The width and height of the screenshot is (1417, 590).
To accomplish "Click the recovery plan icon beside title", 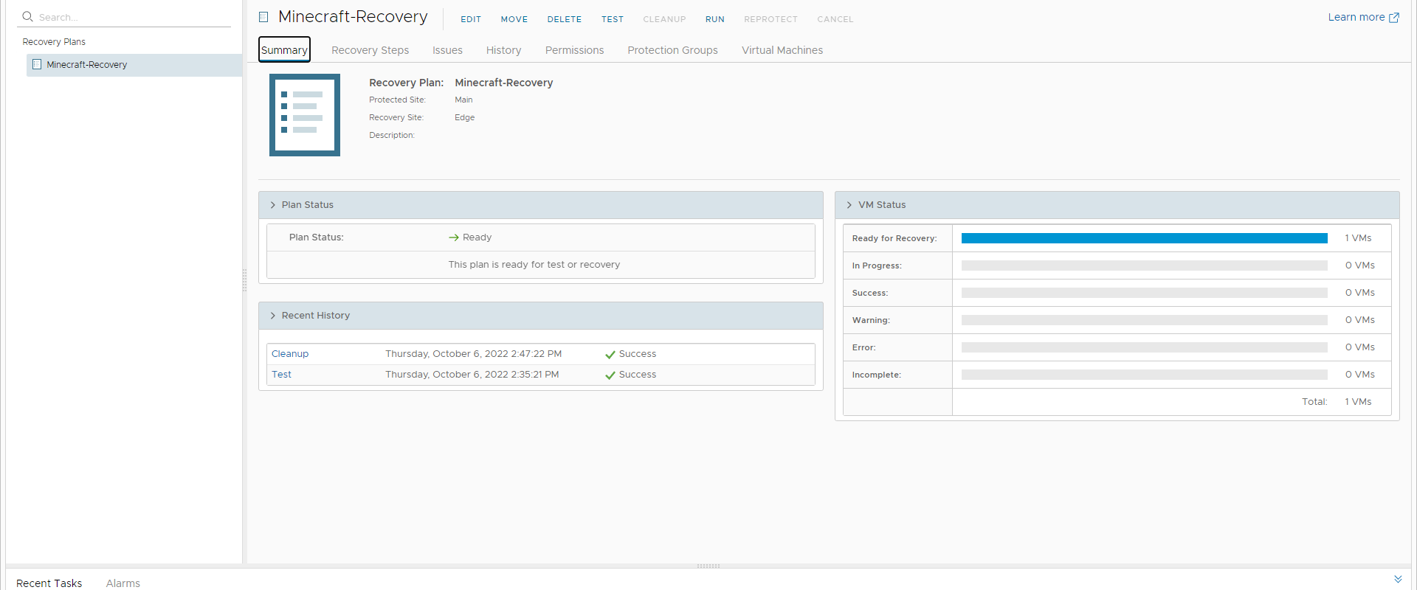I will click(x=263, y=17).
